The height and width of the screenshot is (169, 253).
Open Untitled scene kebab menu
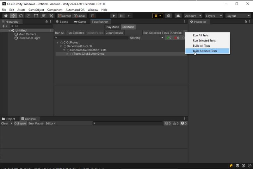(x=51, y=30)
